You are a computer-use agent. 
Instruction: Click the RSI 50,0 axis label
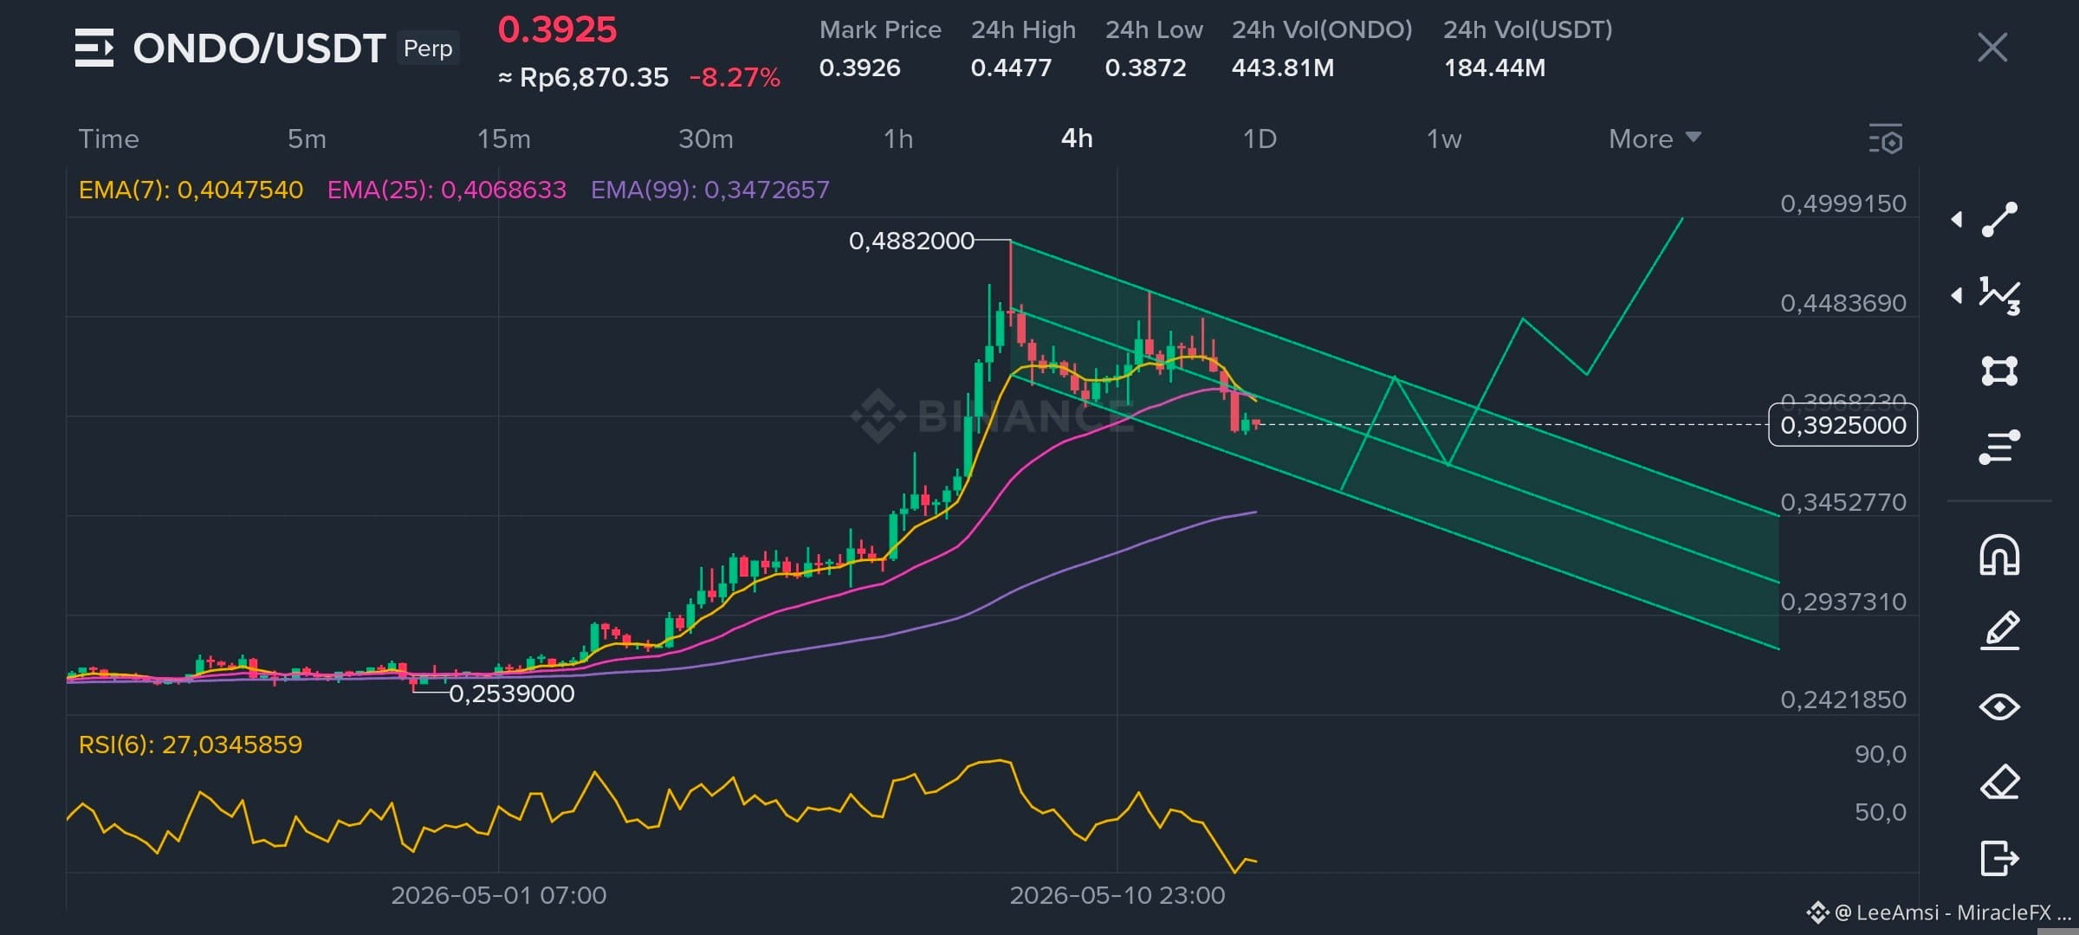coord(1880,812)
